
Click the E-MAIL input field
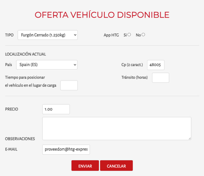pos(66,150)
